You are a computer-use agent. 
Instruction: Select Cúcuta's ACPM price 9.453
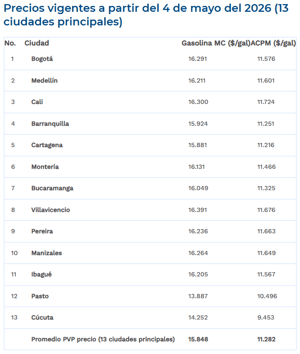266,318
